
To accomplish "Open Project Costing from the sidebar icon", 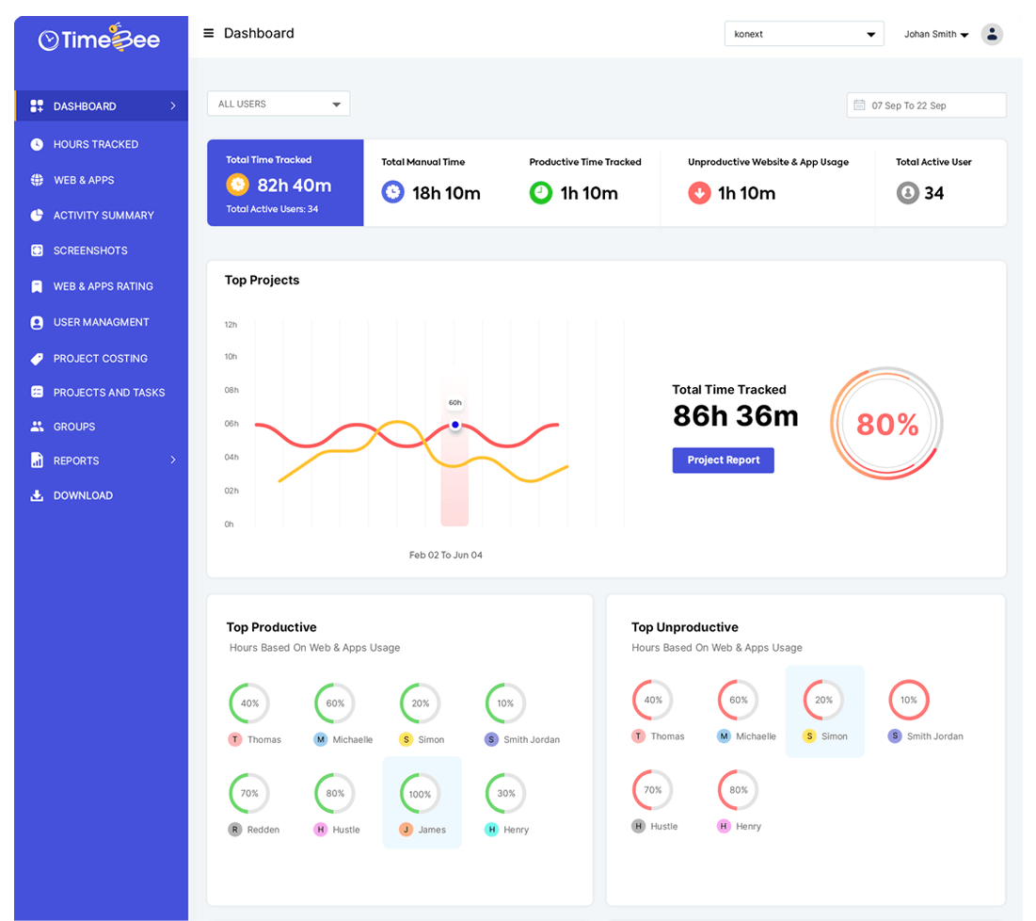I will pos(35,358).
